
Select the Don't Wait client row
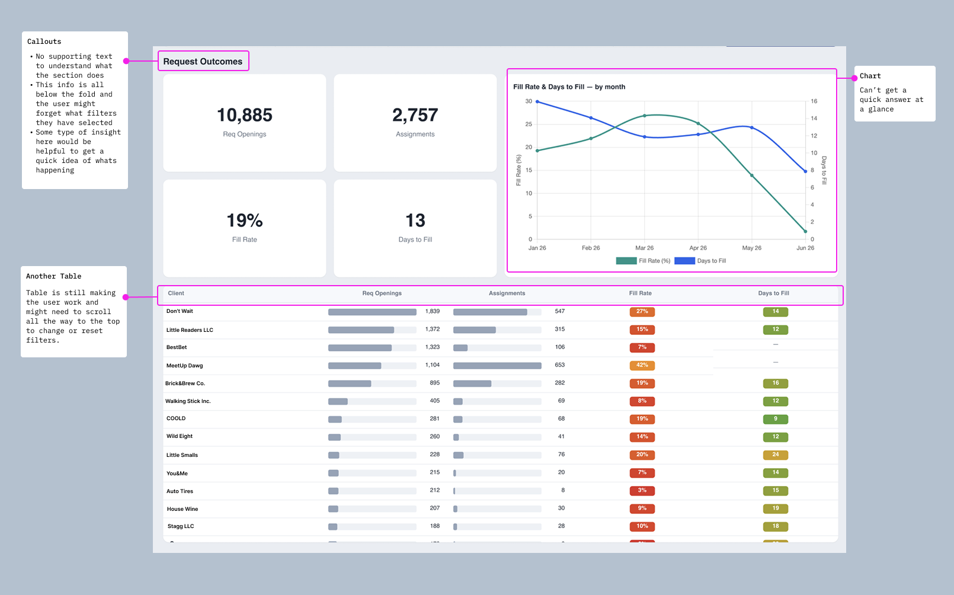(x=501, y=312)
